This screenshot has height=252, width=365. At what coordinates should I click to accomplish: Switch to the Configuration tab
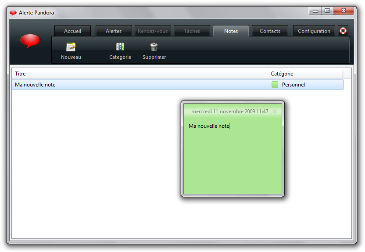(314, 31)
